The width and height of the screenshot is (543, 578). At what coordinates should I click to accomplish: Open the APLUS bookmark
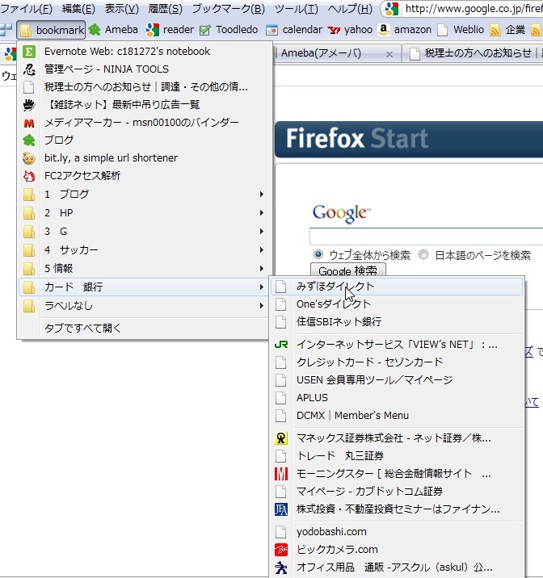click(397, 398)
